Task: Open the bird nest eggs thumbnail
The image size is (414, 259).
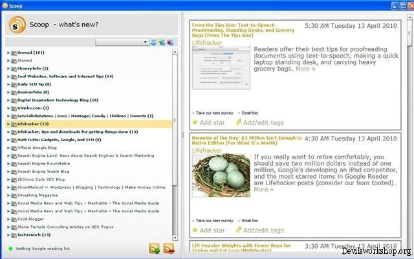Action: pos(221,175)
